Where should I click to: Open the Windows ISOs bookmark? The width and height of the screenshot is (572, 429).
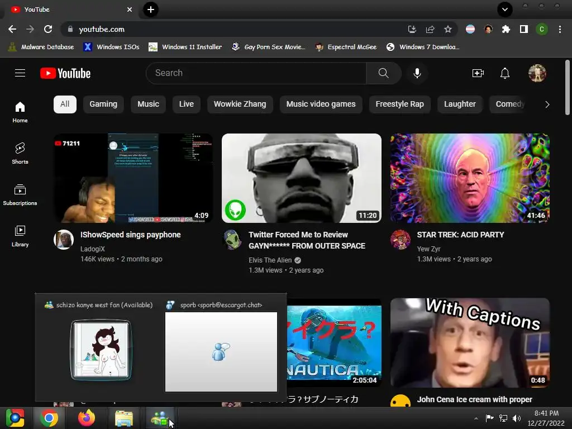click(x=112, y=47)
